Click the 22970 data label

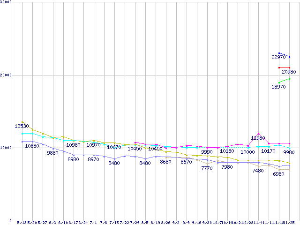pyautogui.click(x=278, y=57)
